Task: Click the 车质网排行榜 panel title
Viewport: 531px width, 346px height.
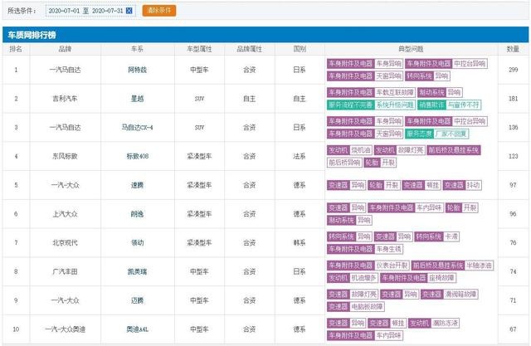Action: 32,35
